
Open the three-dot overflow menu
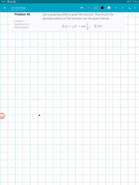point(135,8)
